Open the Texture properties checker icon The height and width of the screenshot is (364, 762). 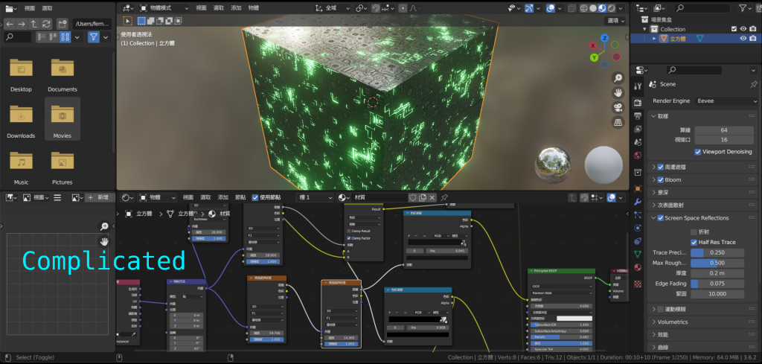tap(638, 284)
